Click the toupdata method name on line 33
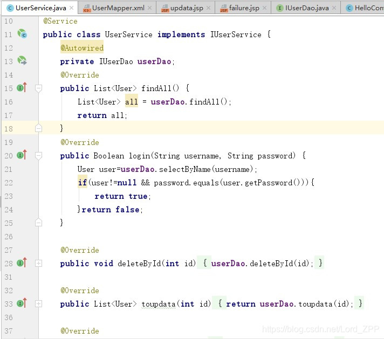The image size is (384, 339). (159, 304)
